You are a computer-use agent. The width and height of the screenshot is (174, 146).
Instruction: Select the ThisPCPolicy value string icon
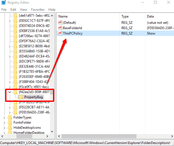point(60,33)
